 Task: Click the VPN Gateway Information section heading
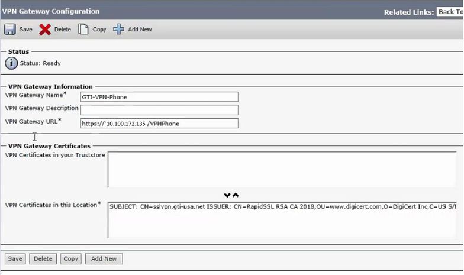pyautogui.click(x=50, y=86)
